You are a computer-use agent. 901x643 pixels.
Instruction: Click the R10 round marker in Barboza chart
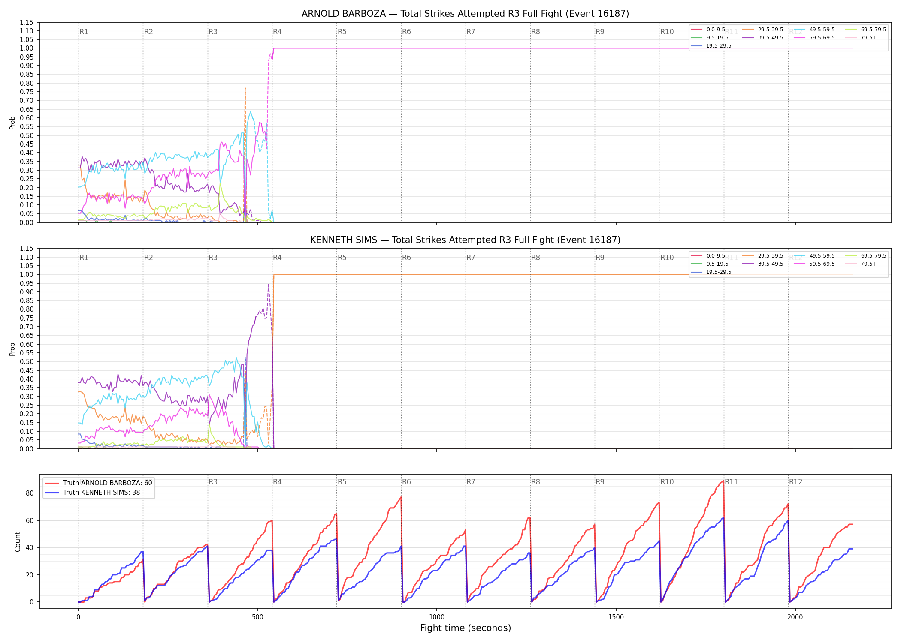click(667, 32)
